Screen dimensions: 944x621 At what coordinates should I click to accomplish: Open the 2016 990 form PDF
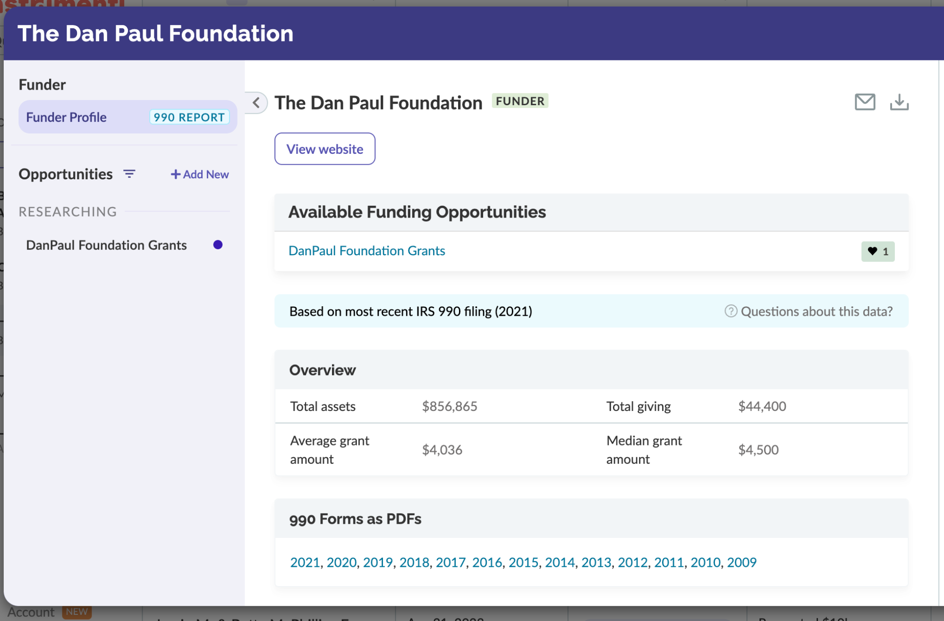pos(487,562)
